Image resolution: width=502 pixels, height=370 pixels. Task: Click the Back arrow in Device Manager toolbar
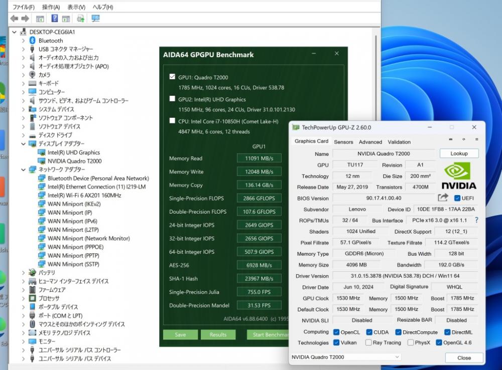14,19
